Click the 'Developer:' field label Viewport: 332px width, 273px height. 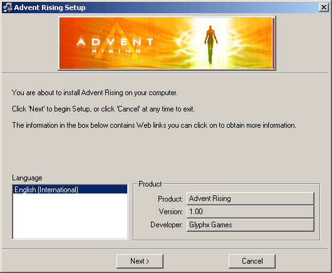(167, 225)
